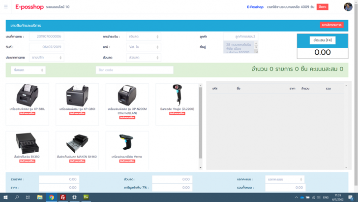Click the red button after 4009 days remaining
Screen dimensions: 358x202
point(323,7)
